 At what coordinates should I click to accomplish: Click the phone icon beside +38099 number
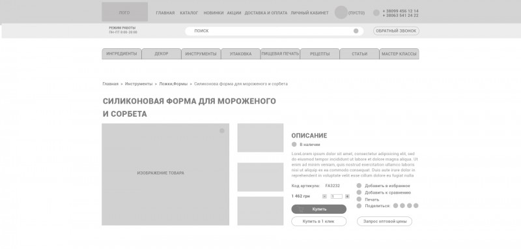(376, 13)
